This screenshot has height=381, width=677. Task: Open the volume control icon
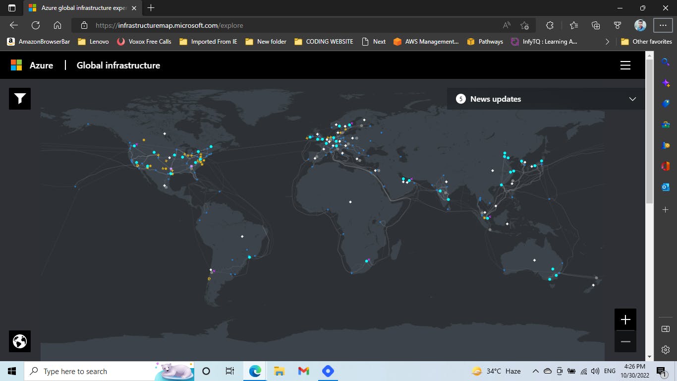click(x=595, y=371)
